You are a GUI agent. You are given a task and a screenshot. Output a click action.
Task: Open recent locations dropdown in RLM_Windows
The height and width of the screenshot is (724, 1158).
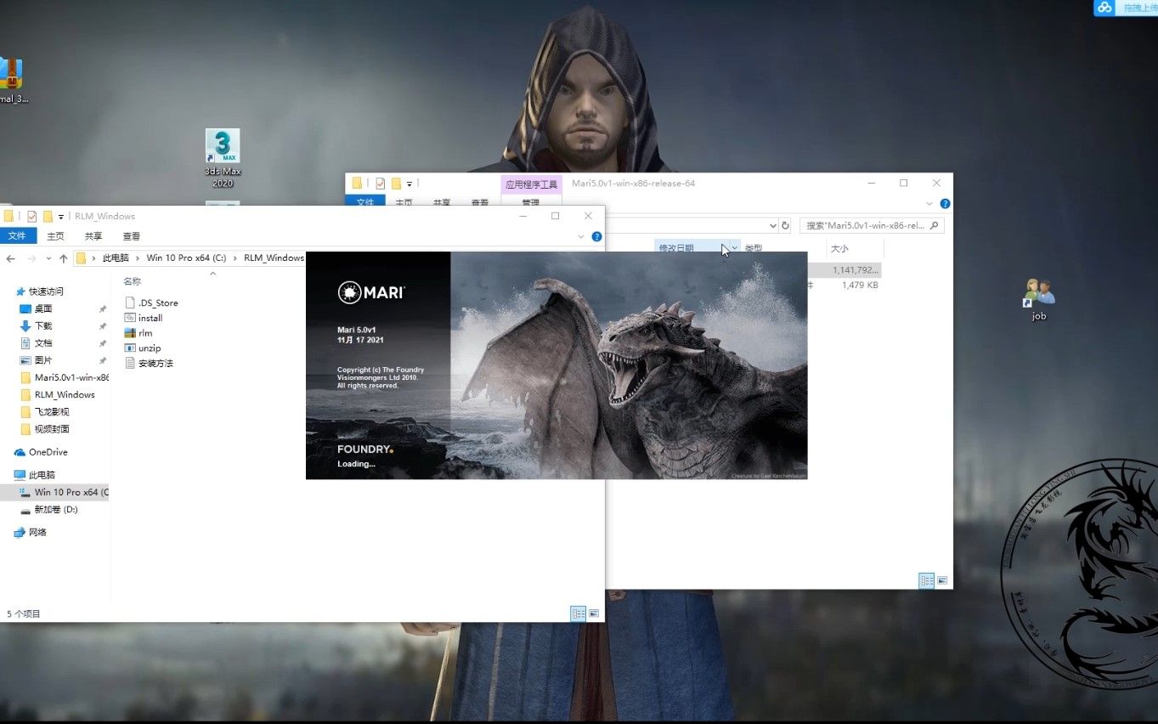pos(48,258)
